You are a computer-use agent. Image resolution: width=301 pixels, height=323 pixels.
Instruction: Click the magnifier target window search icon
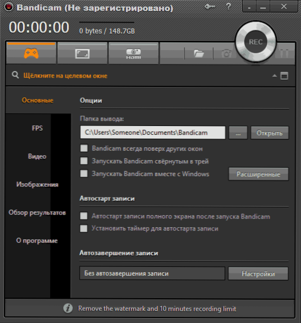pyautogui.click(x=15, y=75)
